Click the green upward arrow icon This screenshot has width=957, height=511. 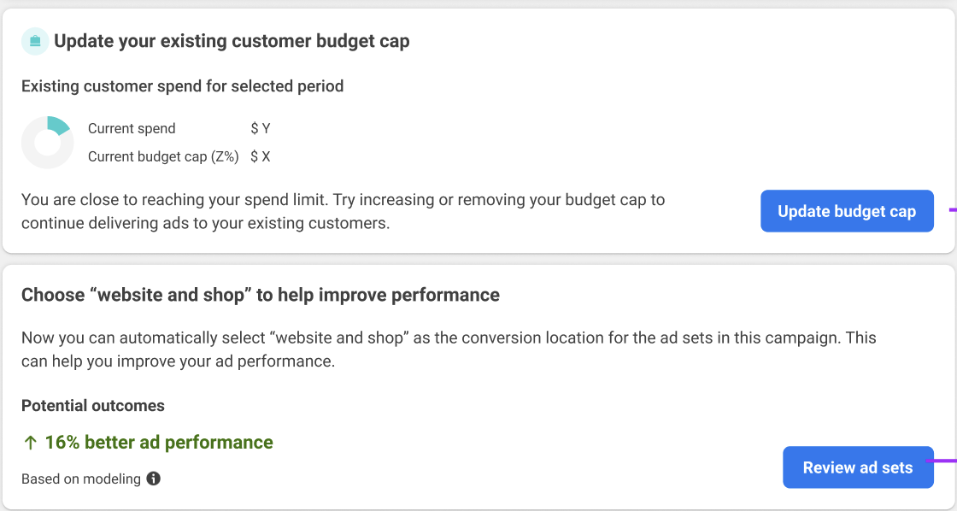pyautogui.click(x=30, y=443)
